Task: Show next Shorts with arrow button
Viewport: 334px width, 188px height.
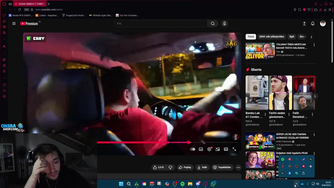Action: 315,96
